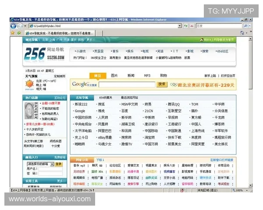Click the 下移 move-down link
The height and width of the screenshot is (210, 263).
(100, 160)
